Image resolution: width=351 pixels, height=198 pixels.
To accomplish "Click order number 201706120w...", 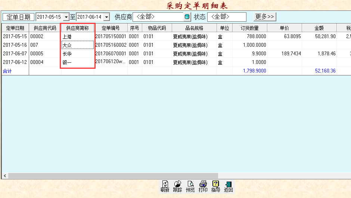I will (110, 61).
